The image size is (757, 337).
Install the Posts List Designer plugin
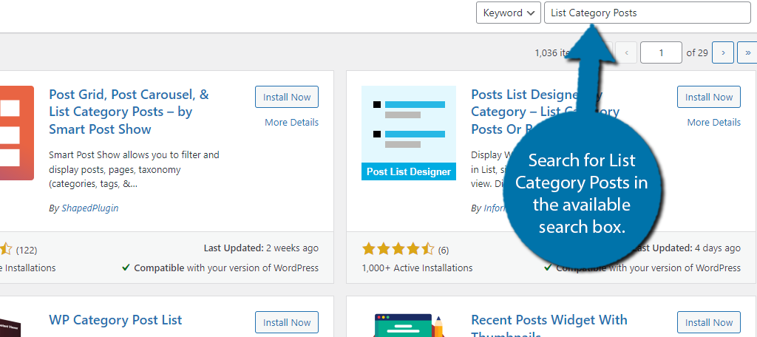[x=709, y=97]
